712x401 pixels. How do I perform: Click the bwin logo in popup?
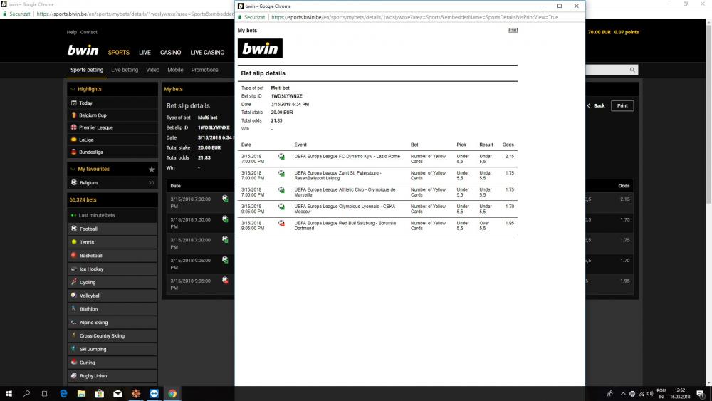point(260,48)
